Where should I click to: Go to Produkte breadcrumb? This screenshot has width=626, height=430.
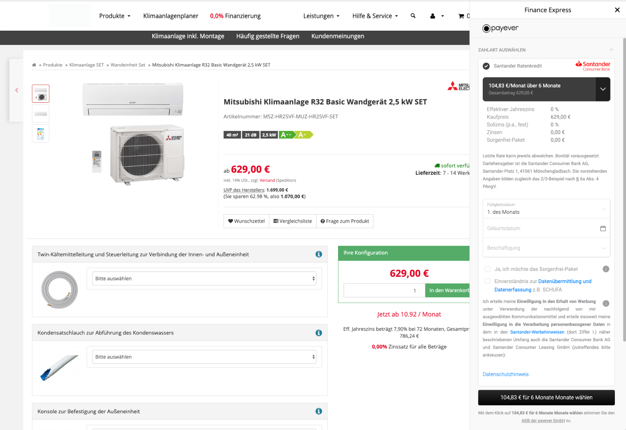tap(52, 65)
